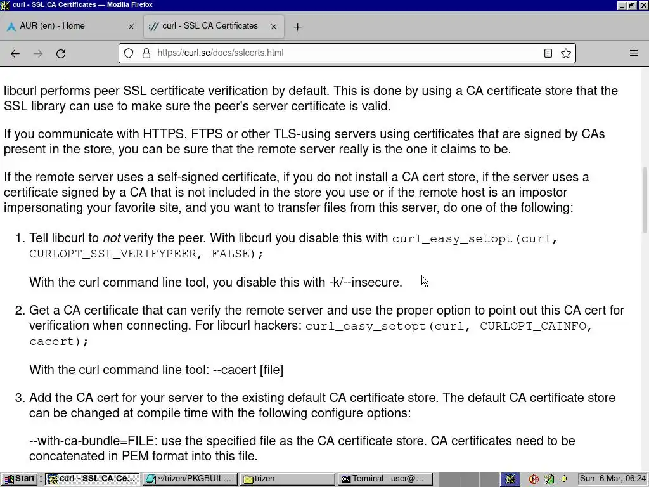The width and height of the screenshot is (649, 487).
Task: Click the 'CURLOPT_SSL_VERIFYPEER, FALSE);' code text
Action: coord(146,254)
